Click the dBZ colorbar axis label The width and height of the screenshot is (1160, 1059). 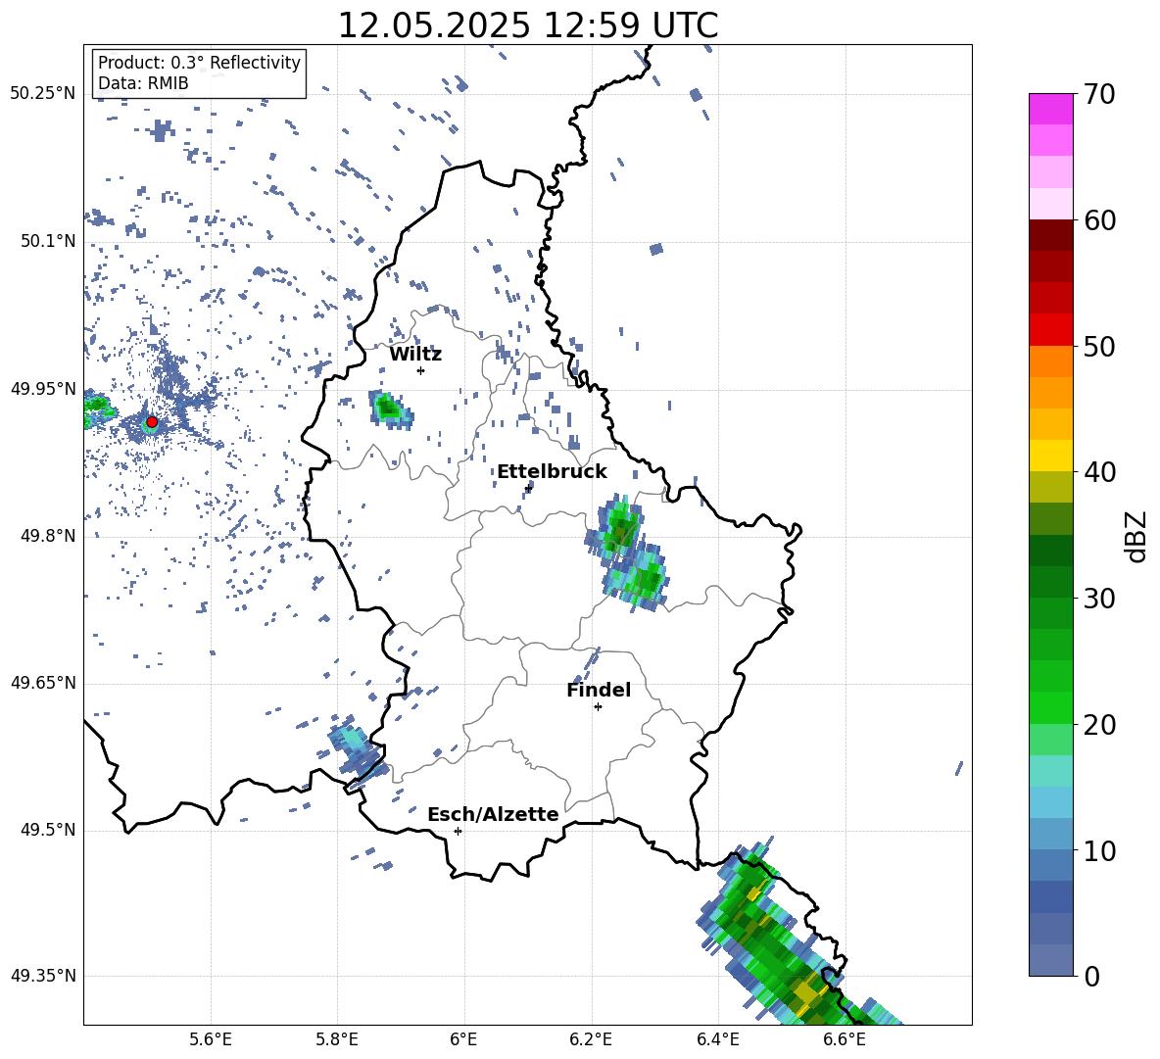[x=1137, y=536]
